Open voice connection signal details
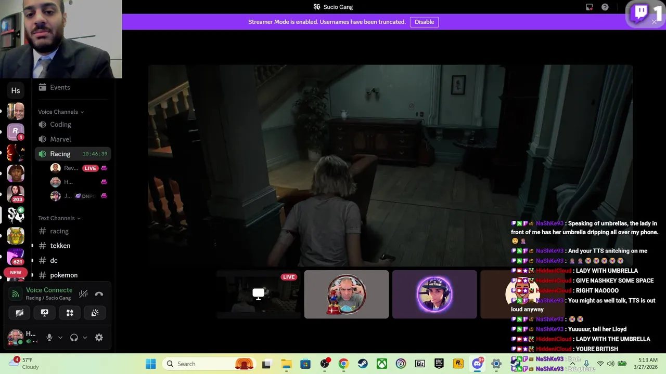This screenshot has width=666, height=374. 16,294
